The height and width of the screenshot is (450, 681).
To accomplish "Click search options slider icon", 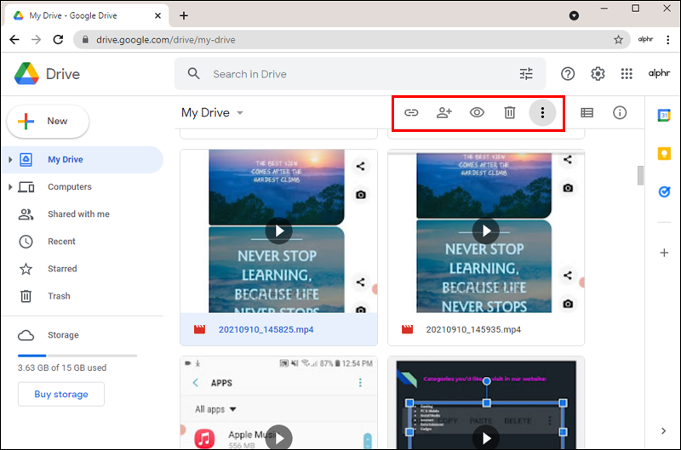I will tap(526, 74).
